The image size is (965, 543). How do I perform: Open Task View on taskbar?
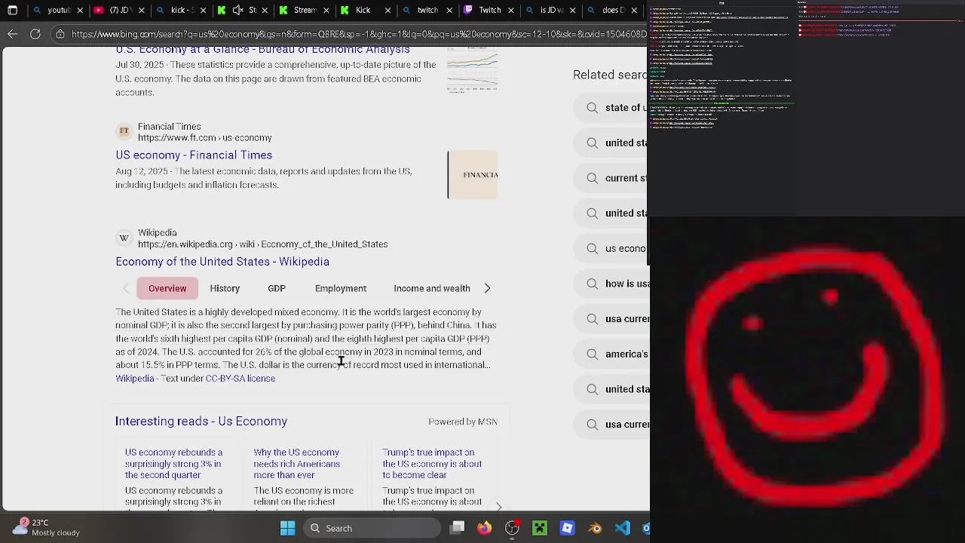point(458,528)
